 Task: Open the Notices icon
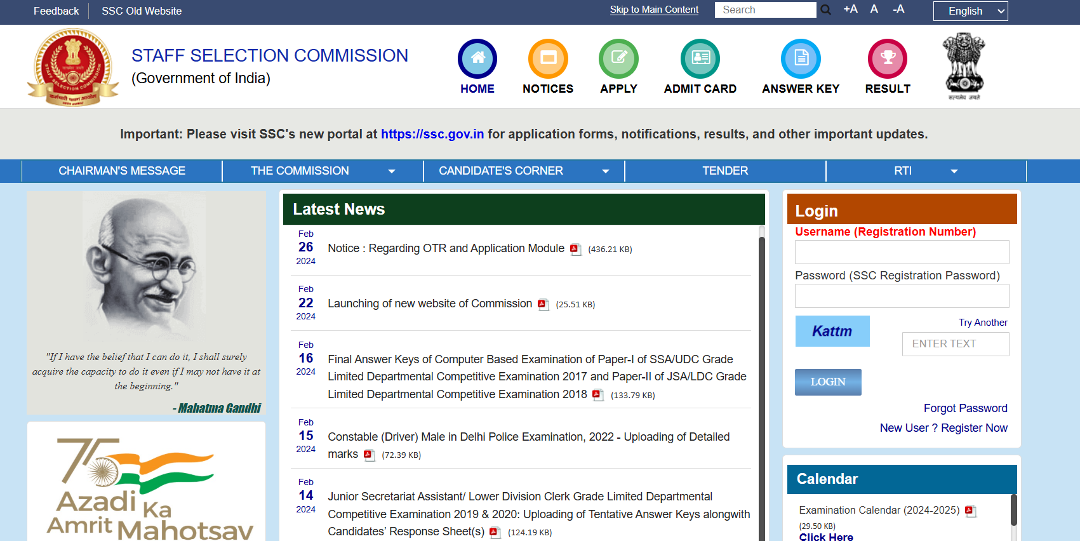(548, 58)
